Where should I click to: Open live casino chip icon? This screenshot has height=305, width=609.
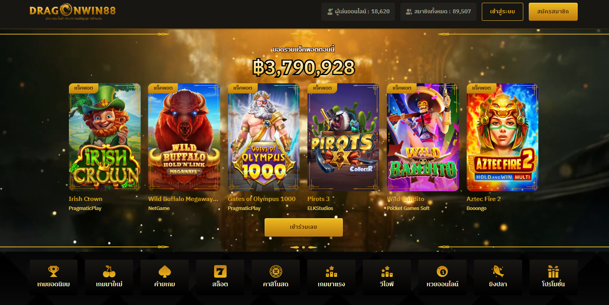(276, 271)
